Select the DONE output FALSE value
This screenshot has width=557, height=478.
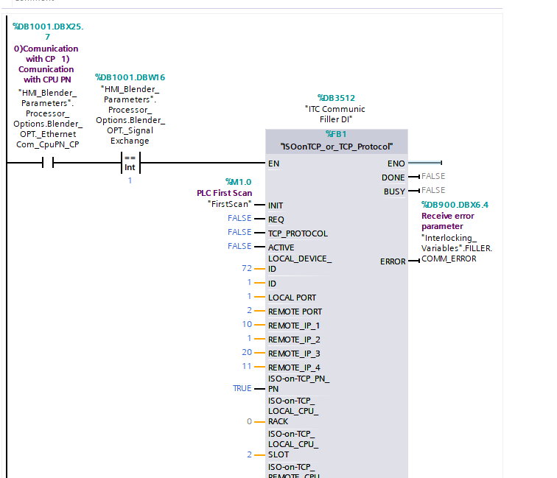(433, 176)
